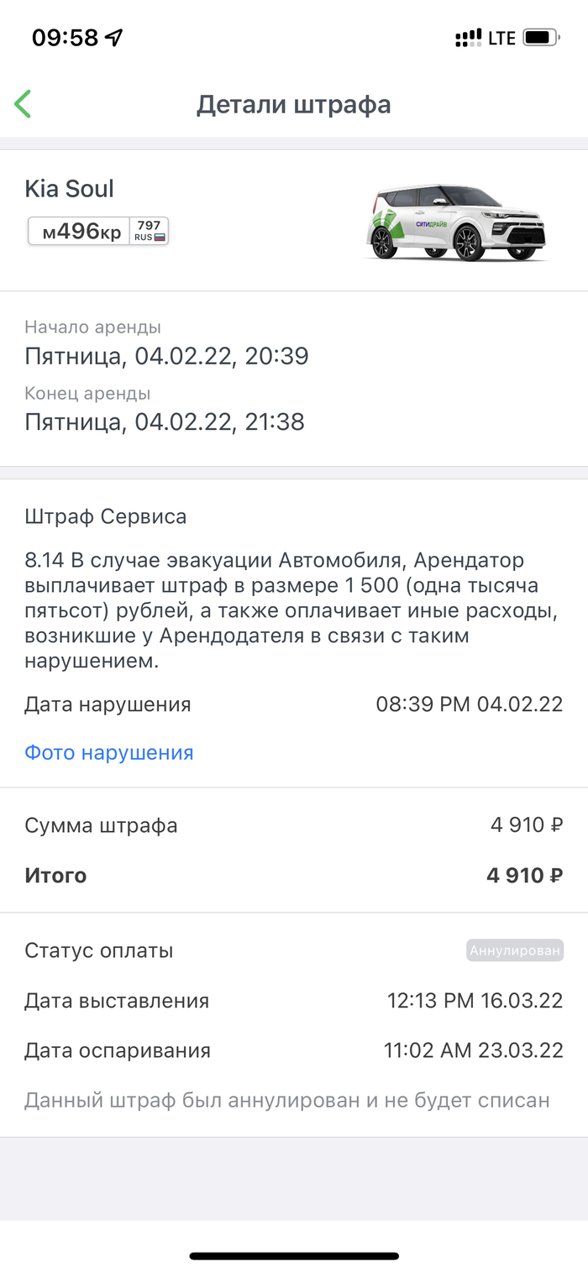588x1272 pixels.
Task: Tap the cellular signal bars icon
Action: pos(468,38)
